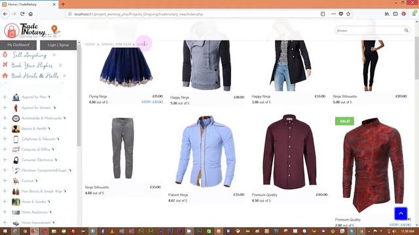
Task: Open the Beauty & Health category link
Action: [34, 129]
